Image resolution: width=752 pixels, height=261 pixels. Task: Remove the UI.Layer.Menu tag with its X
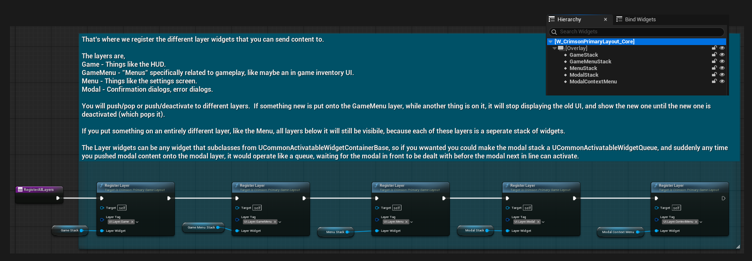(406, 222)
